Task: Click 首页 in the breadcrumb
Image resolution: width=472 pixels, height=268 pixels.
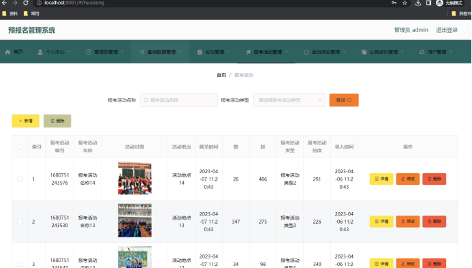Action: click(x=221, y=75)
